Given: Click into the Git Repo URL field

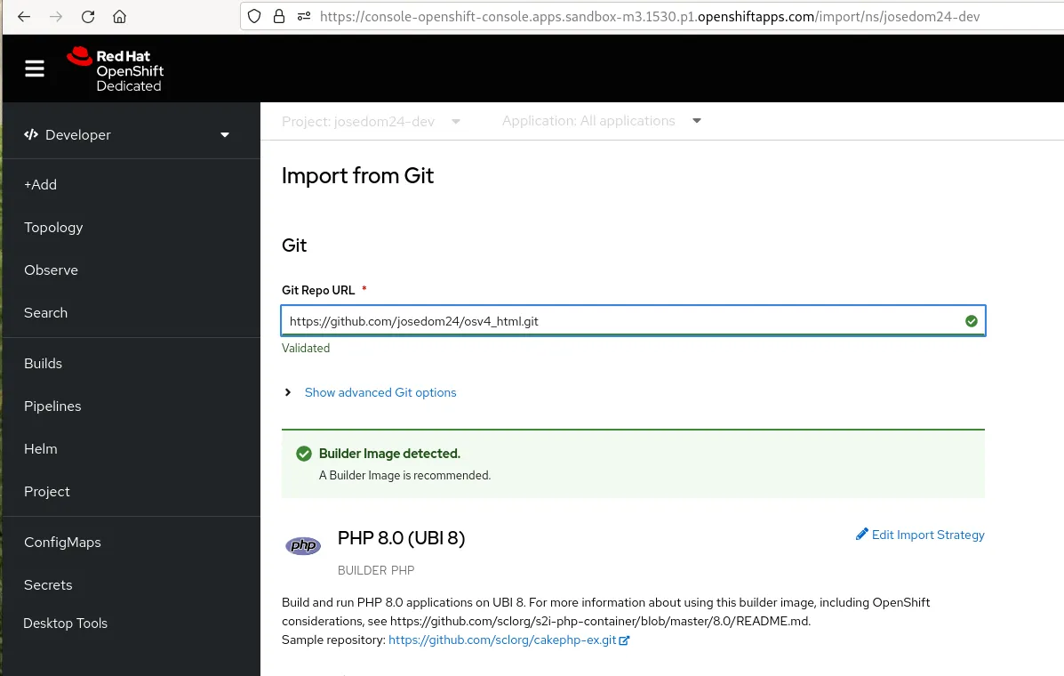Looking at the screenshot, I should click(622, 321).
